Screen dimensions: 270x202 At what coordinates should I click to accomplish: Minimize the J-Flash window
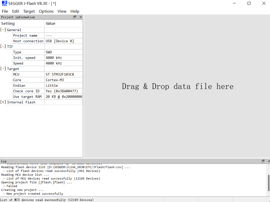(234, 3)
